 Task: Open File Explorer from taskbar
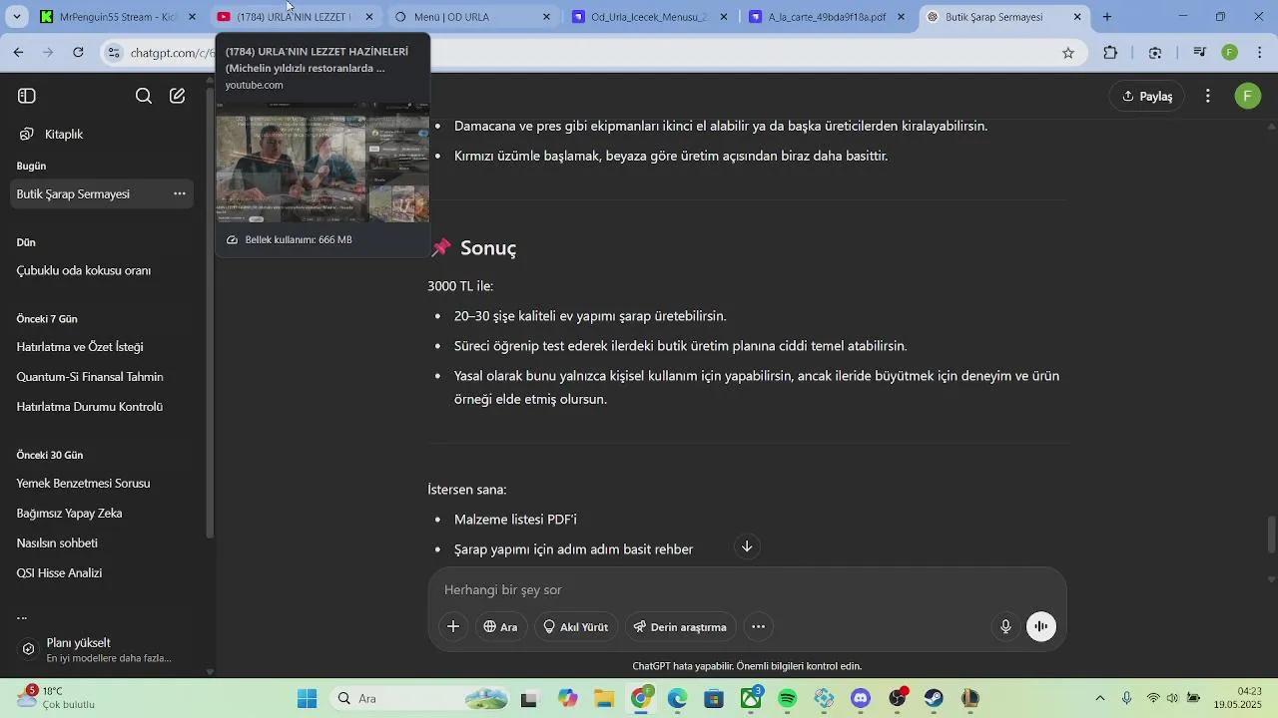[x=603, y=699]
